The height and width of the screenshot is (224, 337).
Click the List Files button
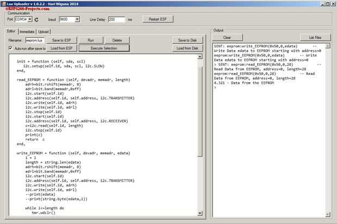click(x=315, y=38)
